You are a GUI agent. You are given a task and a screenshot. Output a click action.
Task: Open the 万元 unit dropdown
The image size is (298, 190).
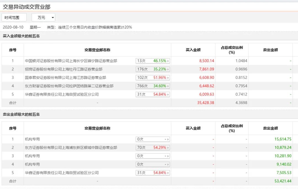[43, 17]
